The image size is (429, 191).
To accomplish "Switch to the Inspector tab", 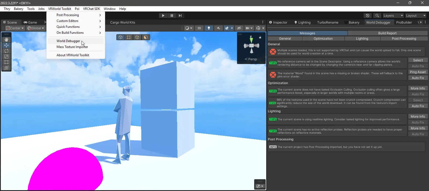I will pos(278,23).
